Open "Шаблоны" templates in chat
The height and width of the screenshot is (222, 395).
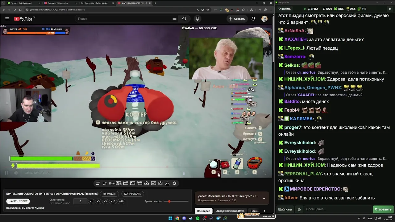tap(285, 209)
